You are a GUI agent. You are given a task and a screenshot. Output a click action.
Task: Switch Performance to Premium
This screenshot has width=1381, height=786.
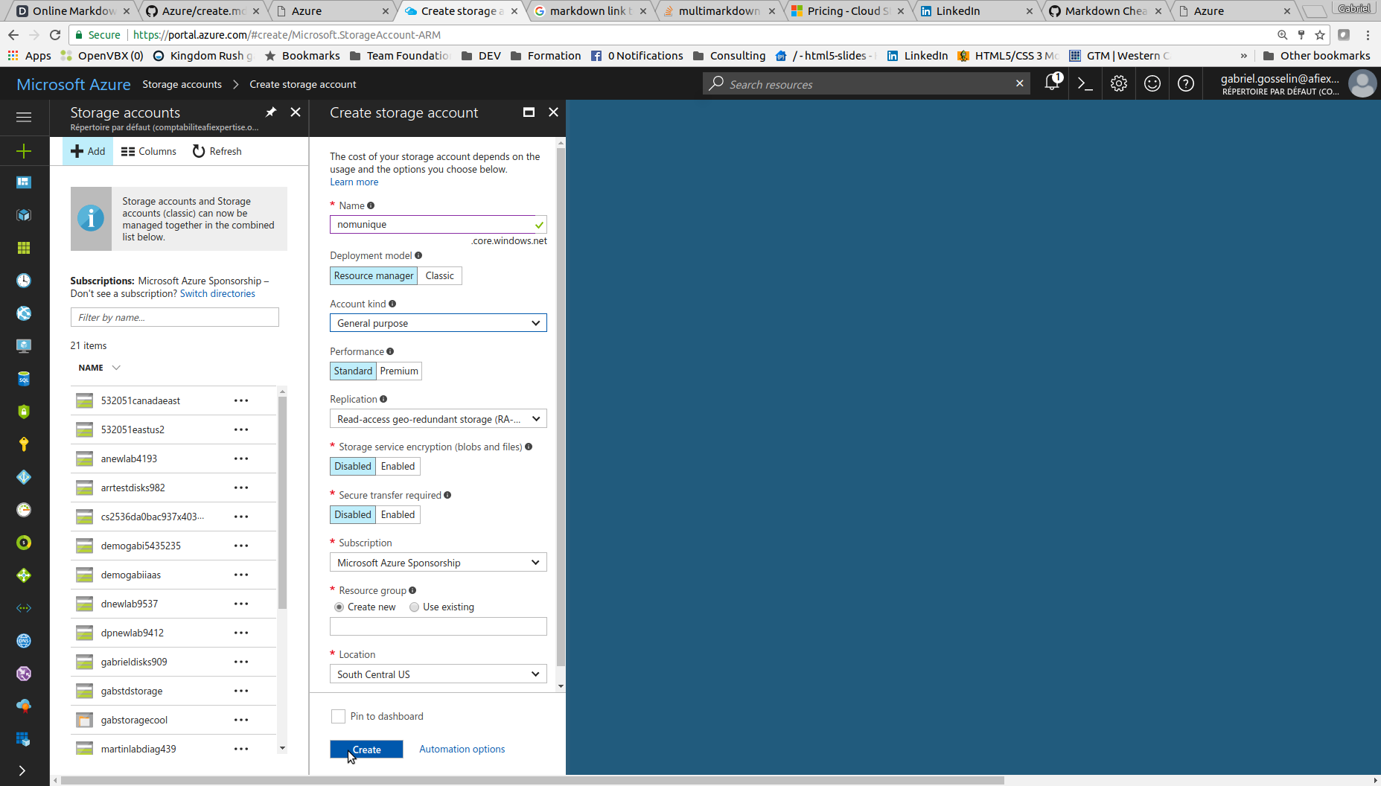tap(399, 371)
